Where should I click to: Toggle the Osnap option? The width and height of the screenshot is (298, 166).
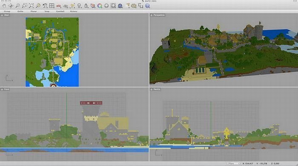(x=7, y=11)
